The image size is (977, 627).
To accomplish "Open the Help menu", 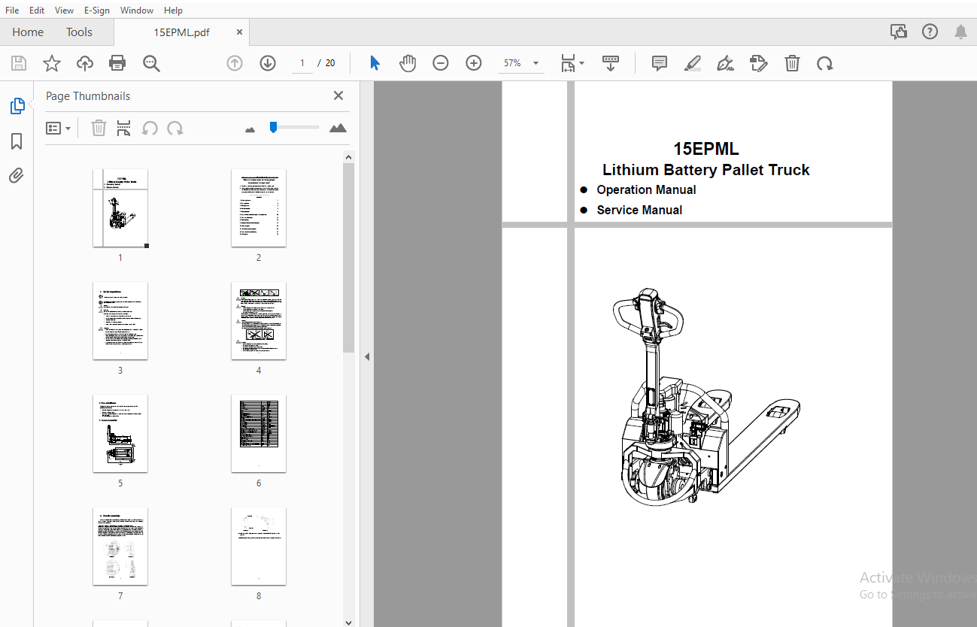I will pos(173,11).
